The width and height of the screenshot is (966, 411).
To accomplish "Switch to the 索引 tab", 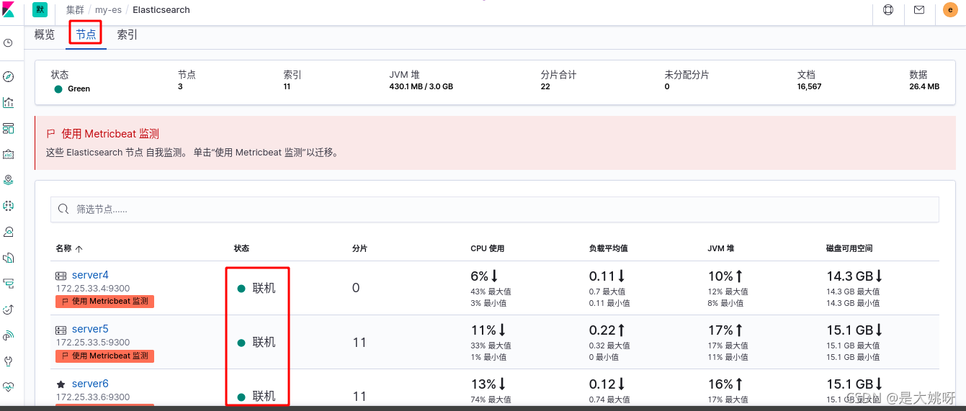I will 127,35.
